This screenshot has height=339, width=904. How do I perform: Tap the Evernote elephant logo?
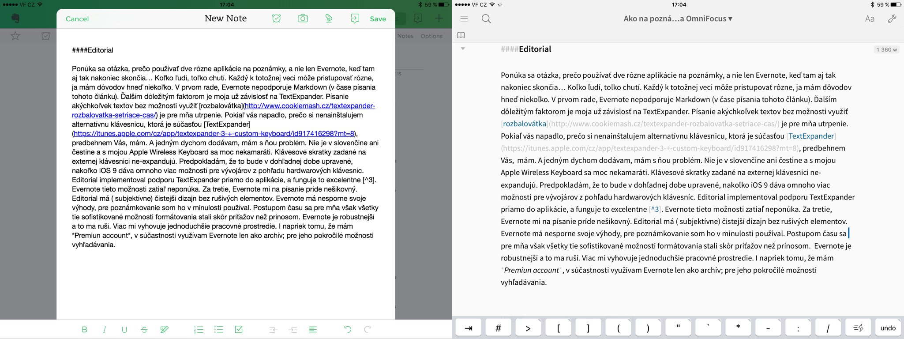pos(15,19)
